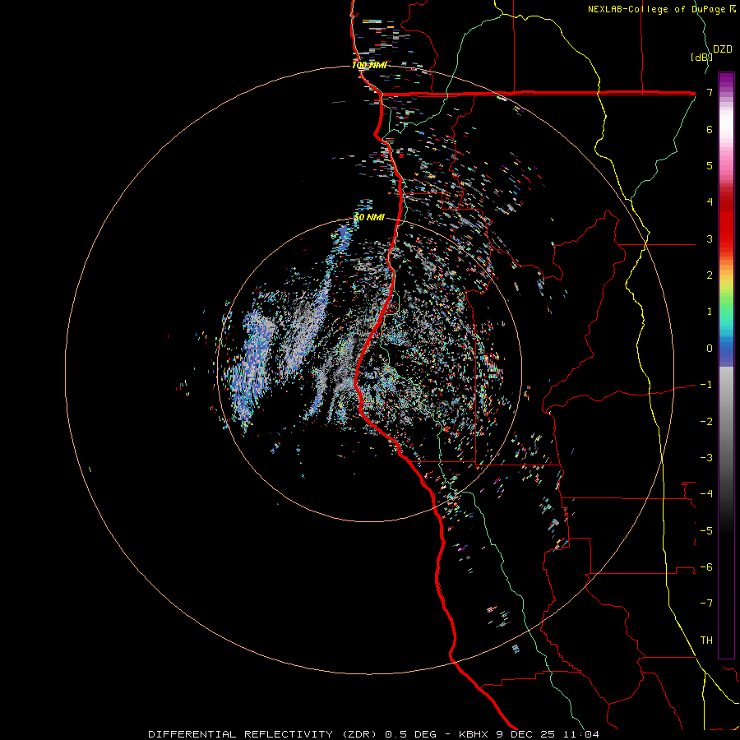Select the 5 dB tick label on the scale
The height and width of the screenshot is (740, 740).
710,165
